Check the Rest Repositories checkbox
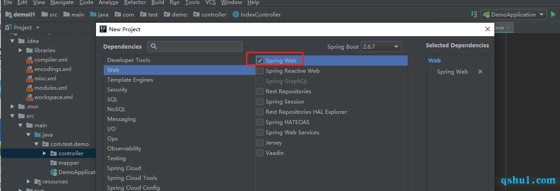The image size is (560, 191). pyautogui.click(x=260, y=91)
